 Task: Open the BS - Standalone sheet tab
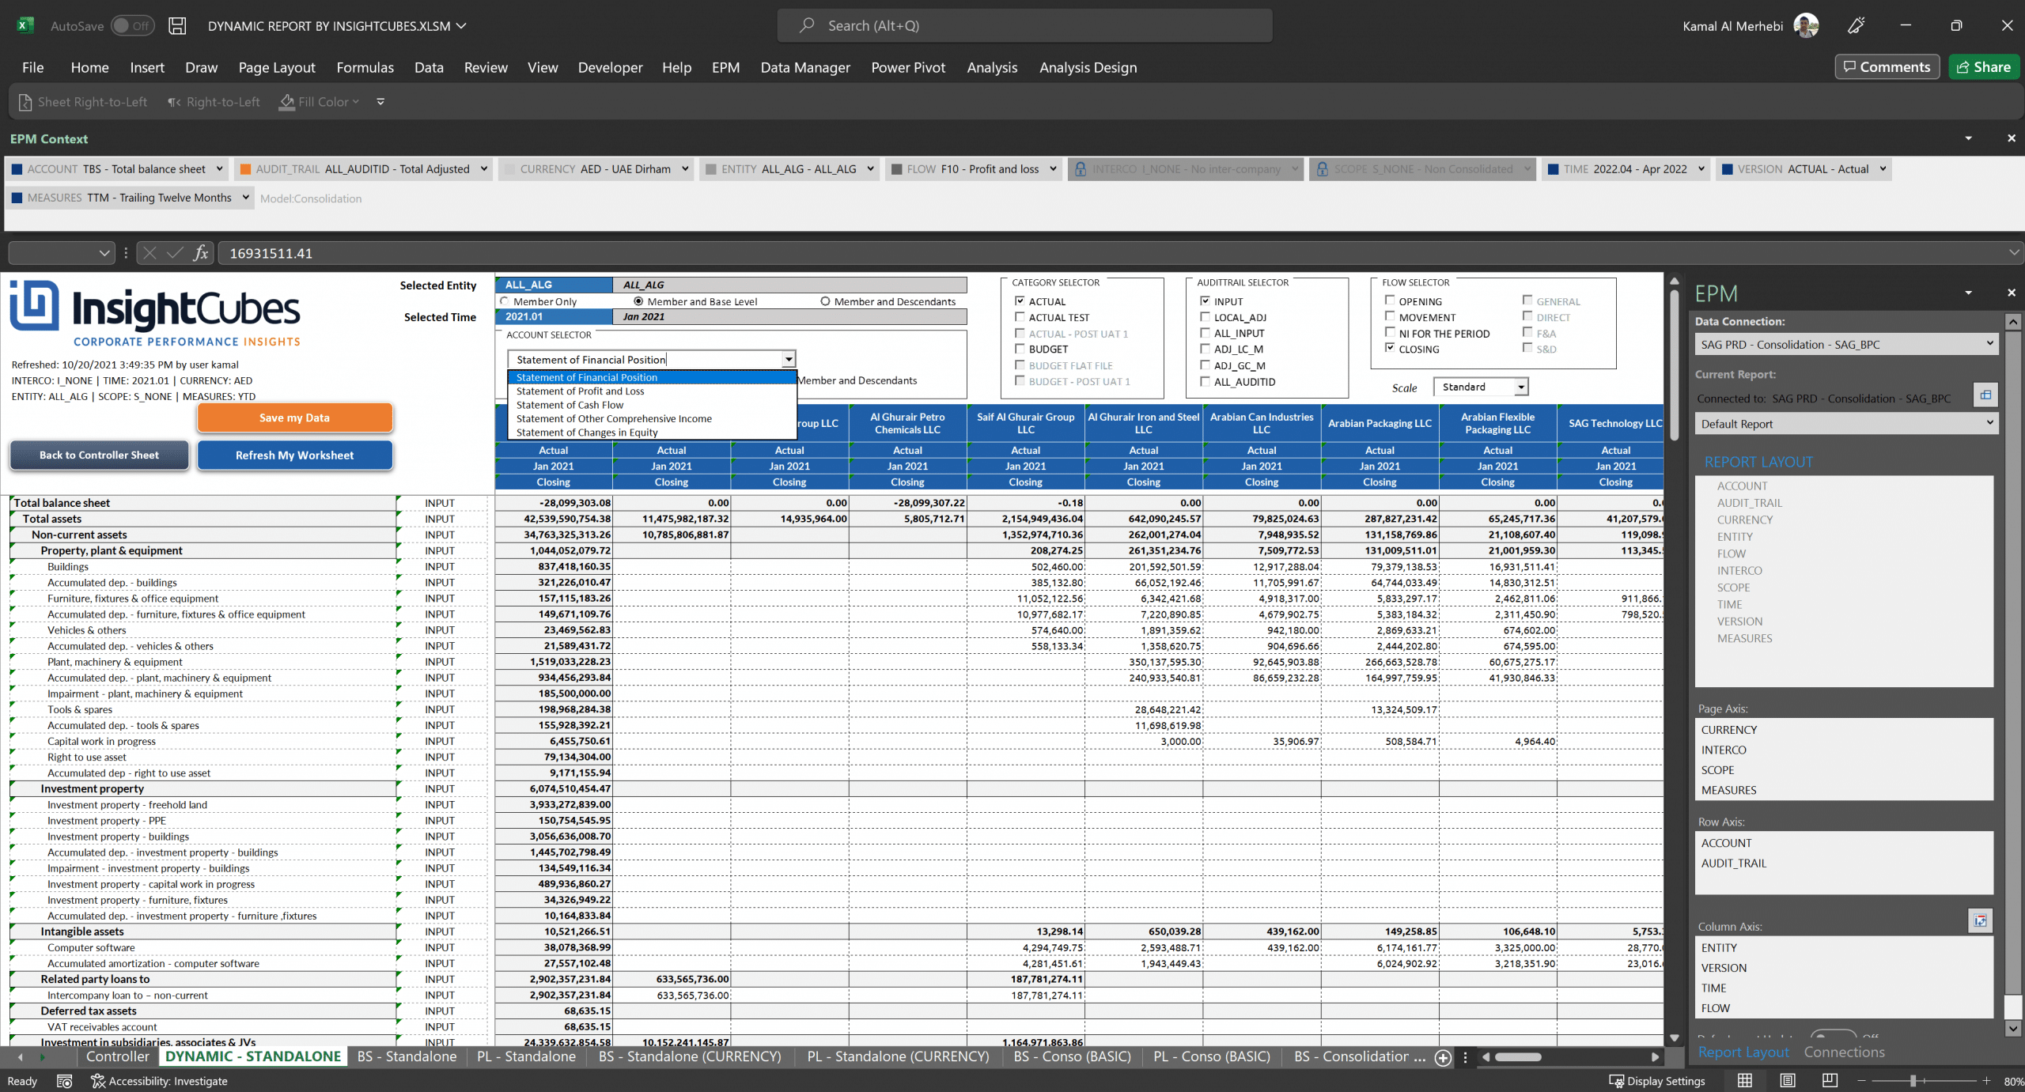[x=406, y=1056]
